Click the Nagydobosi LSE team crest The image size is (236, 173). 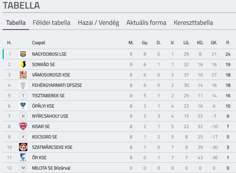[x=23, y=54]
